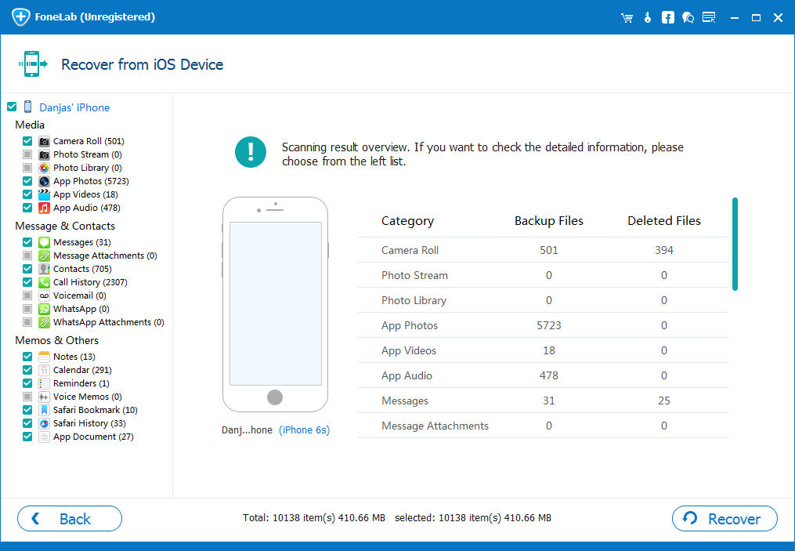Screen dimensions: 795x551
Task: Toggle the Calendar (291) checkbox
Action: pyautogui.click(x=27, y=370)
